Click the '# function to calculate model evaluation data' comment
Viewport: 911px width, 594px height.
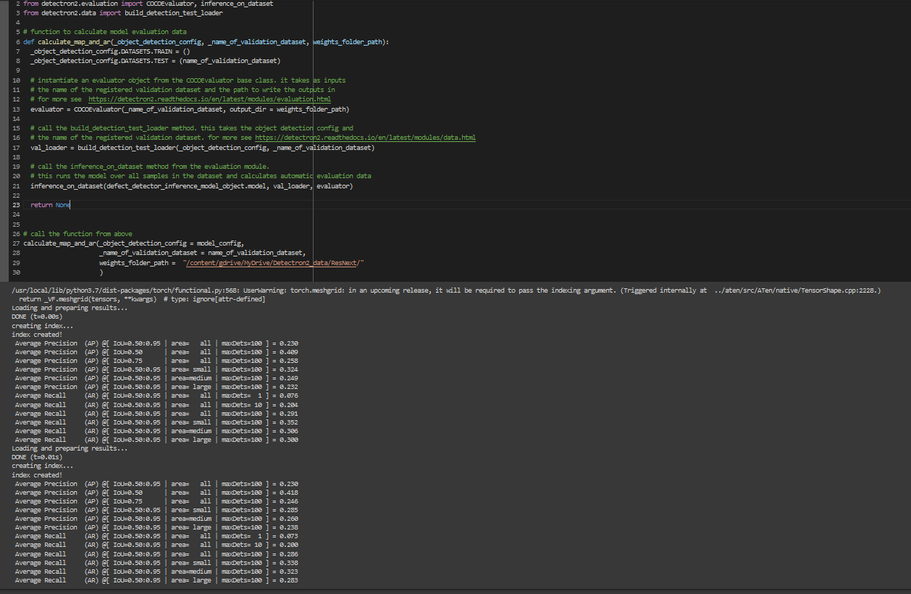pyautogui.click(x=104, y=33)
